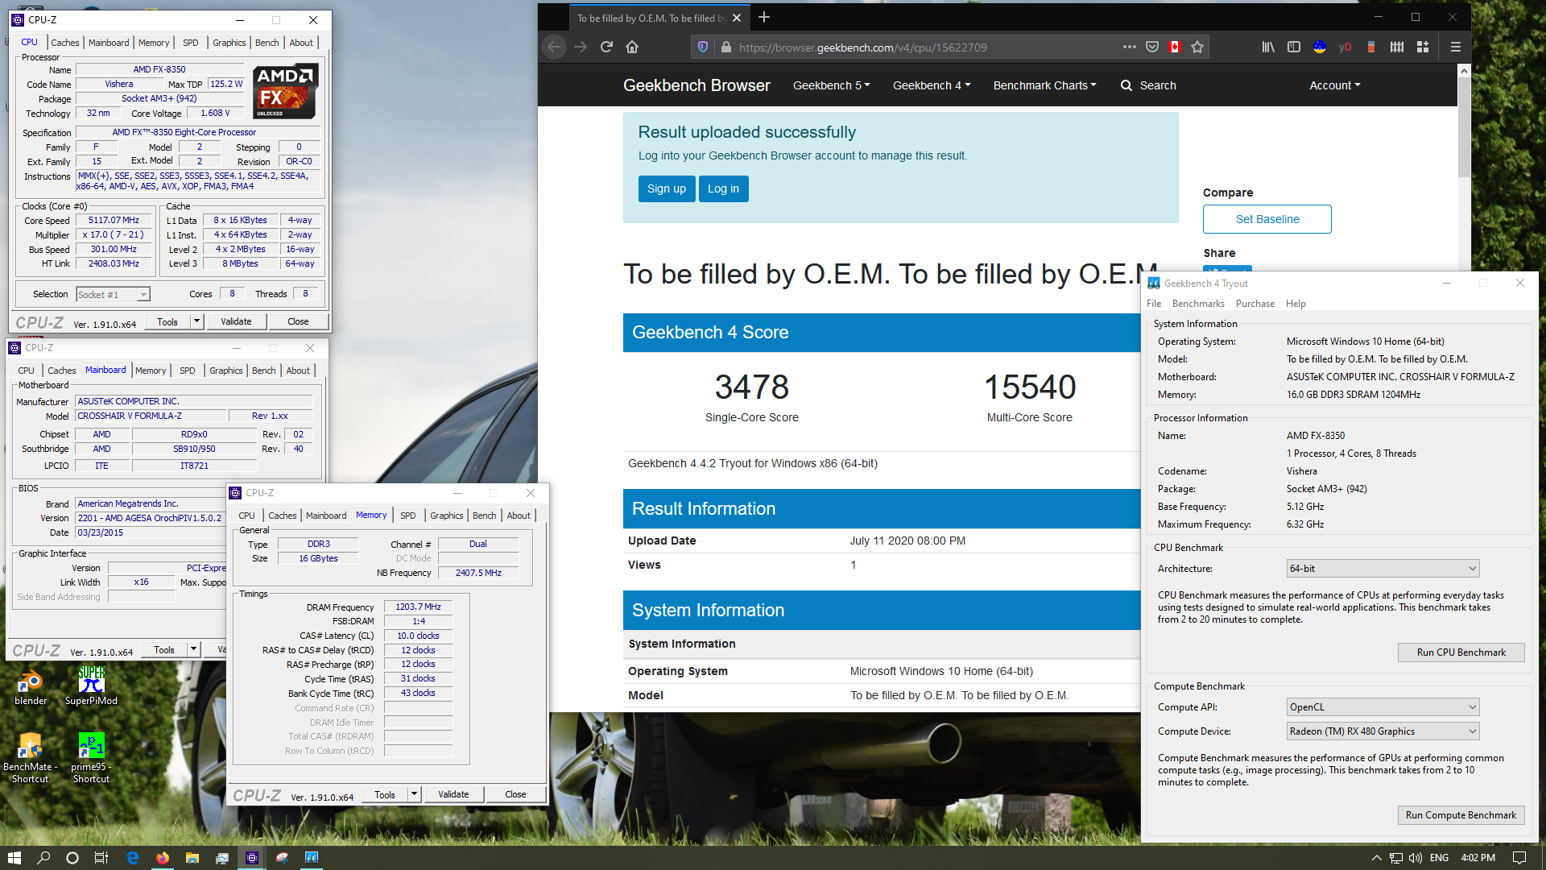Expand Geekbench 4 menu dropdown
Image resolution: width=1546 pixels, height=870 pixels.
tap(932, 85)
